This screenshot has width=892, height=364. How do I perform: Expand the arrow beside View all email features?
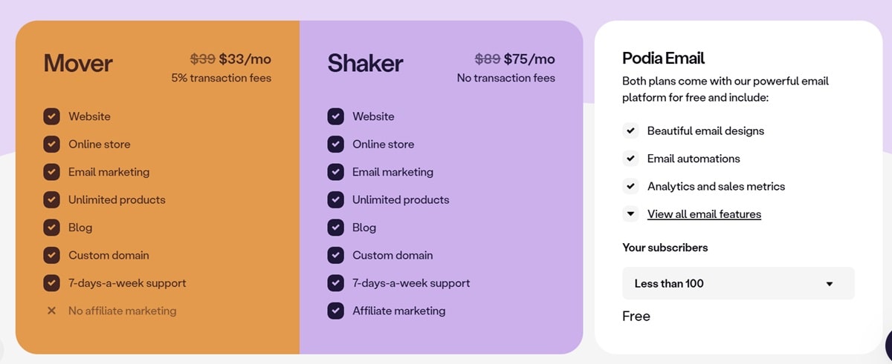[x=630, y=214]
